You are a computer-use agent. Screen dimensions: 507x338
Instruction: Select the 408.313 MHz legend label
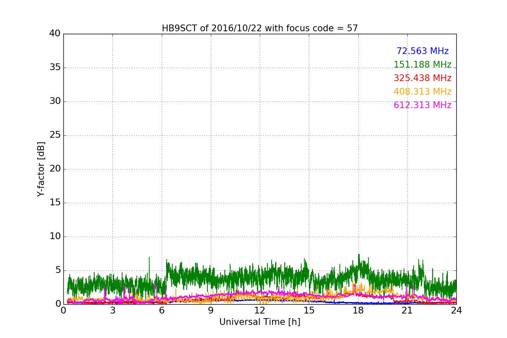point(422,92)
